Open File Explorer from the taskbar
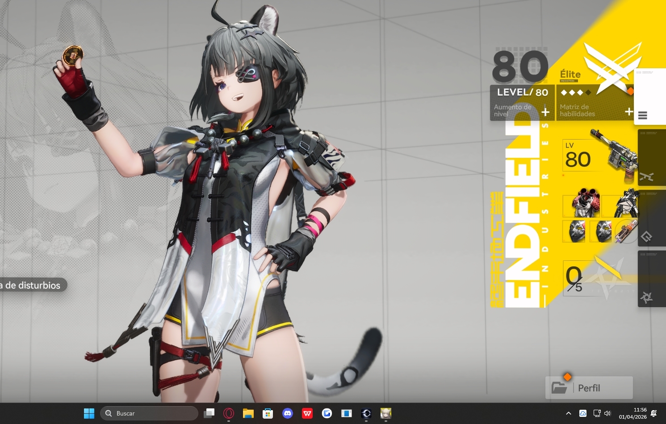This screenshot has height=424, width=666. 248,413
